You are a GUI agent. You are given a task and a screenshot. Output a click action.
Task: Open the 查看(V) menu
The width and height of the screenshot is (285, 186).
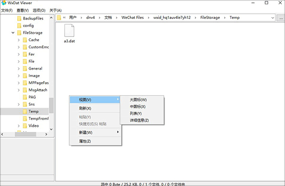click(22, 10)
